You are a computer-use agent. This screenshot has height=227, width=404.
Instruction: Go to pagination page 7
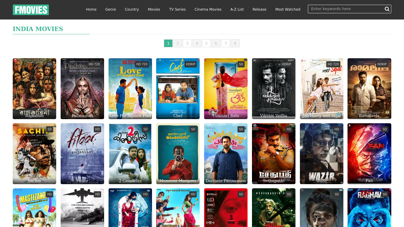click(225, 43)
